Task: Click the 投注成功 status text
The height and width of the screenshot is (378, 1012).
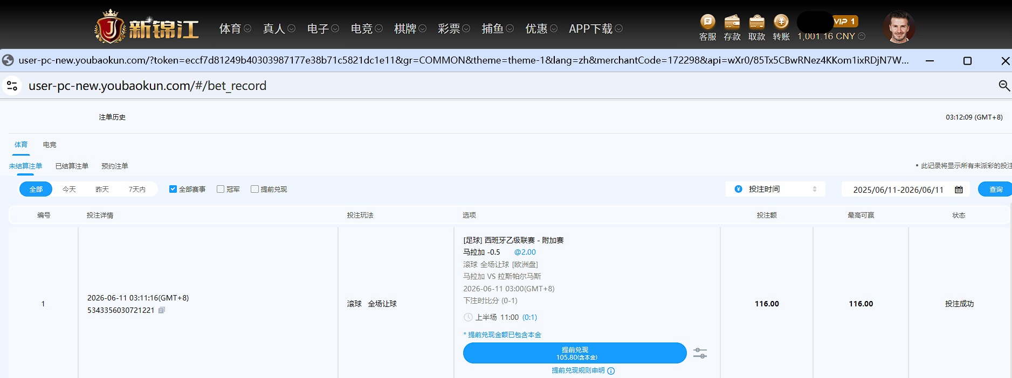Action: click(x=959, y=304)
